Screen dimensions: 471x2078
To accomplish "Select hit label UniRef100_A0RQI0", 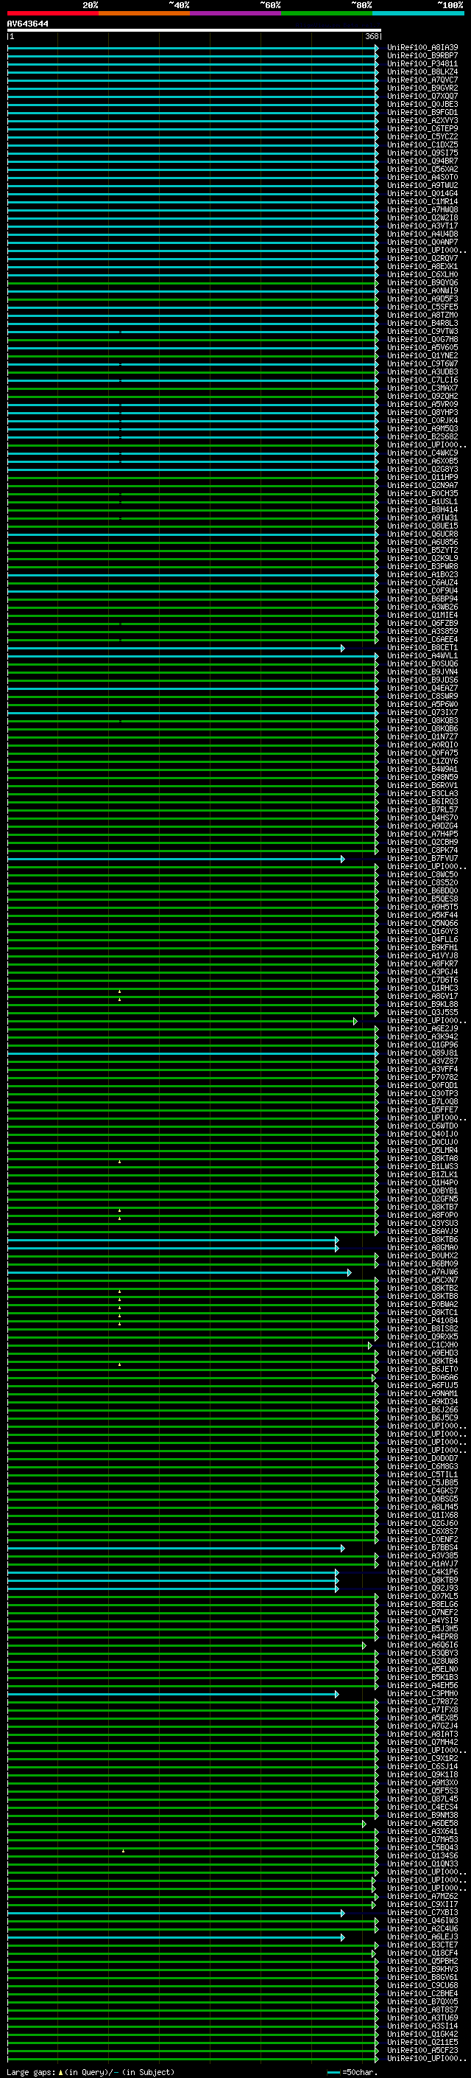I will click(x=422, y=745).
